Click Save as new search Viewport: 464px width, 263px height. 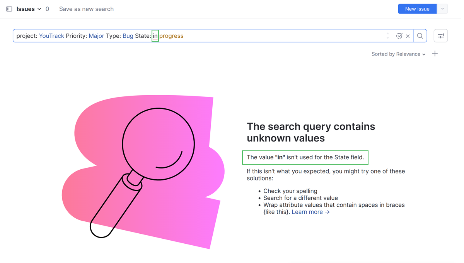86,9
